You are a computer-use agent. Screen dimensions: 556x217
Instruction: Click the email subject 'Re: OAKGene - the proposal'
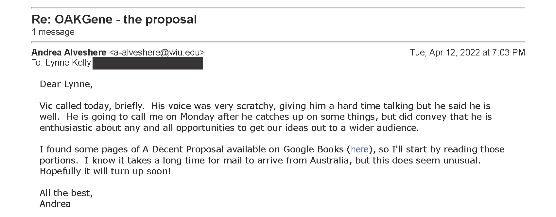(114, 20)
